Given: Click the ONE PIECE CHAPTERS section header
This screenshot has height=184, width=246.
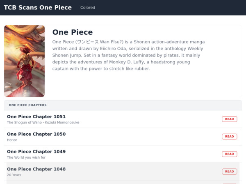Looking at the screenshot, I should coord(27,105).
